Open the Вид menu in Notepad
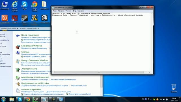 click(74, 11)
